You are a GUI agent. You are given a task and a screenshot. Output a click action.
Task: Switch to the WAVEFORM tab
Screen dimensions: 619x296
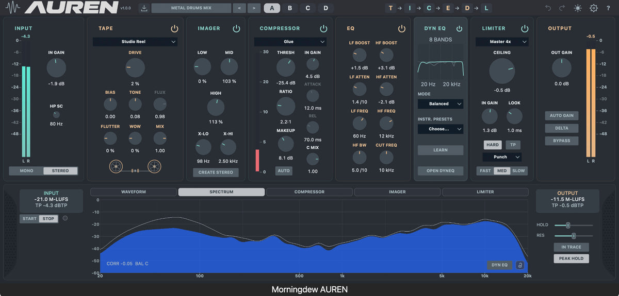[x=134, y=192]
